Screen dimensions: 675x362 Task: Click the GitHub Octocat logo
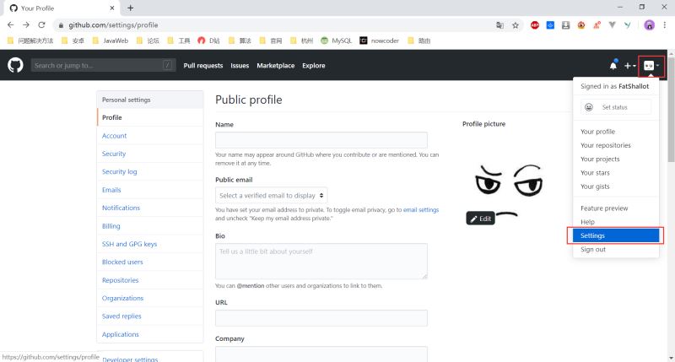pos(15,65)
